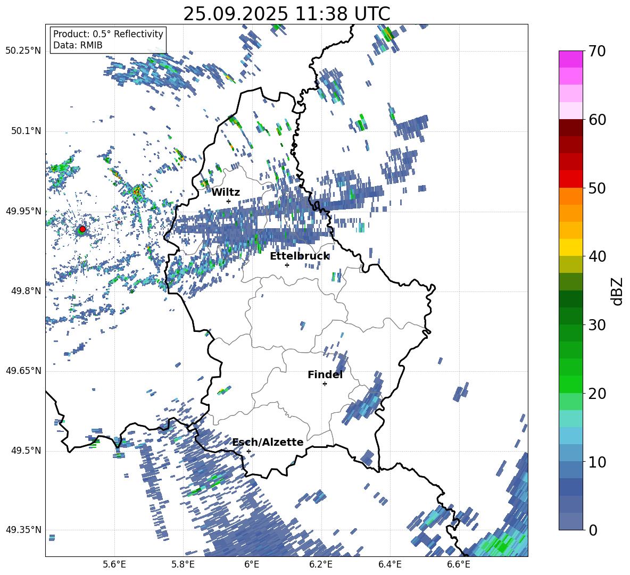The image size is (630, 575).
Task: Click the Ettelbruck city label
Action: tap(300, 256)
